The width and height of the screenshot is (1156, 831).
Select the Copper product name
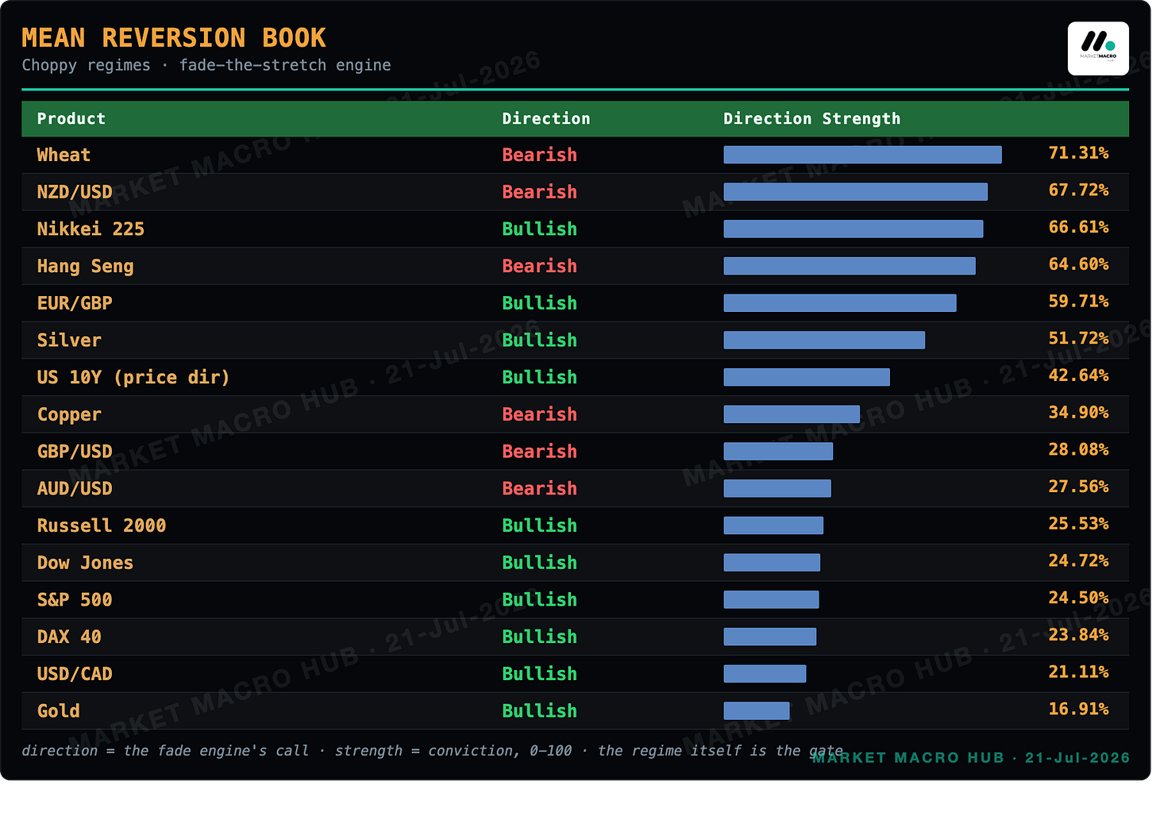point(69,415)
